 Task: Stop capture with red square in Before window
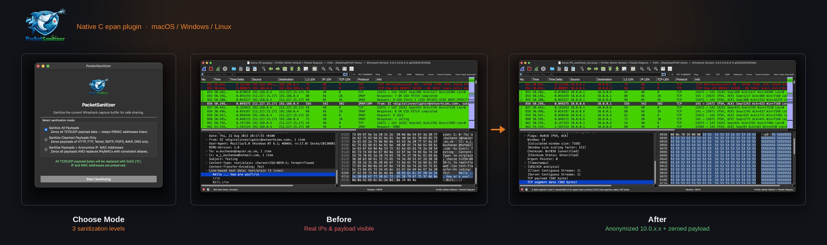(x=211, y=69)
